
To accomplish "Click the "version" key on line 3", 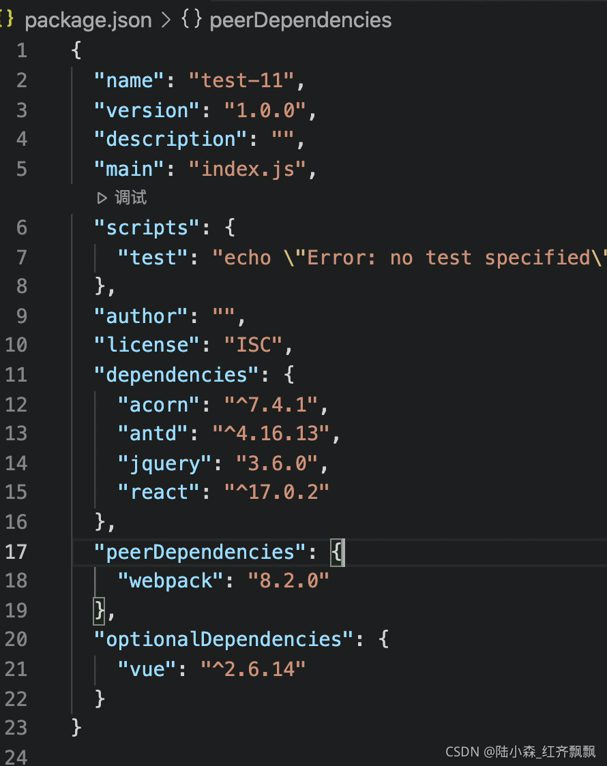I will pyautogui.click(x=147, y=110).
